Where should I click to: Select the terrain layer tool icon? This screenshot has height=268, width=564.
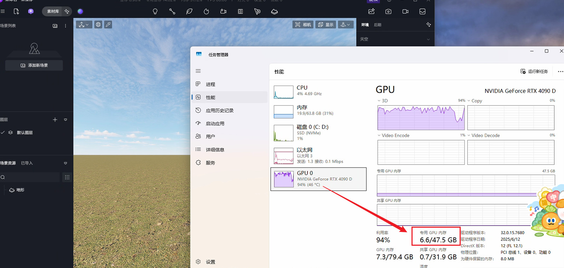274,11
